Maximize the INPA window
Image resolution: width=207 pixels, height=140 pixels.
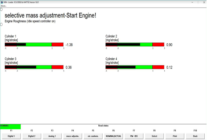point(198,2)
